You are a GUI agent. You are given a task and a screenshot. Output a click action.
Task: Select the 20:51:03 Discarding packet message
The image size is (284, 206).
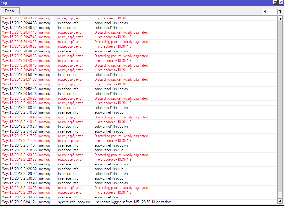121,79
